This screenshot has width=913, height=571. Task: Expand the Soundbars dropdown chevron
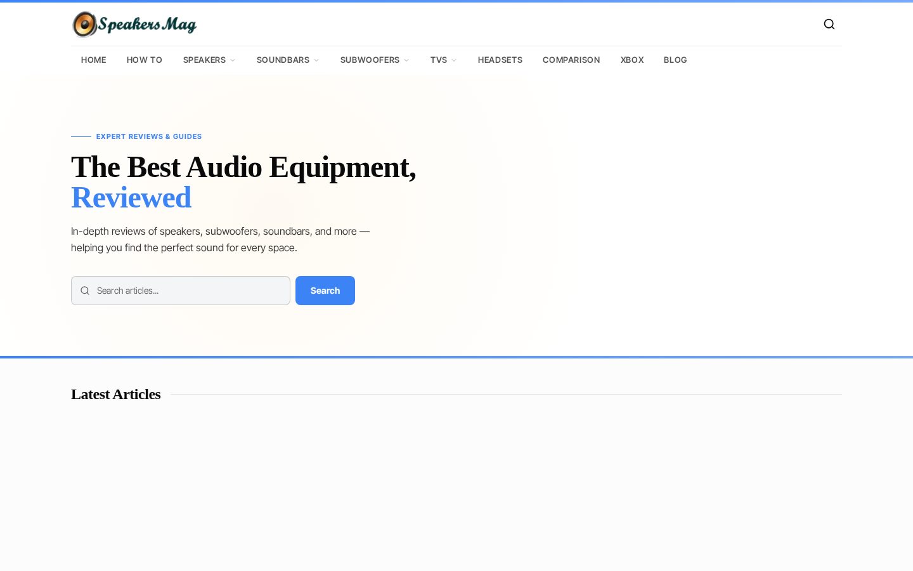(316, 60)
